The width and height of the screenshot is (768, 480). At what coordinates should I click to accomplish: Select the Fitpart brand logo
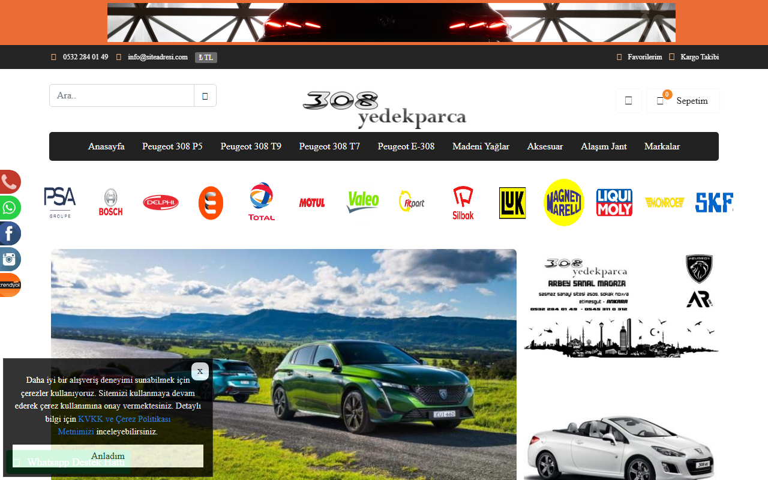coord(412,201)
